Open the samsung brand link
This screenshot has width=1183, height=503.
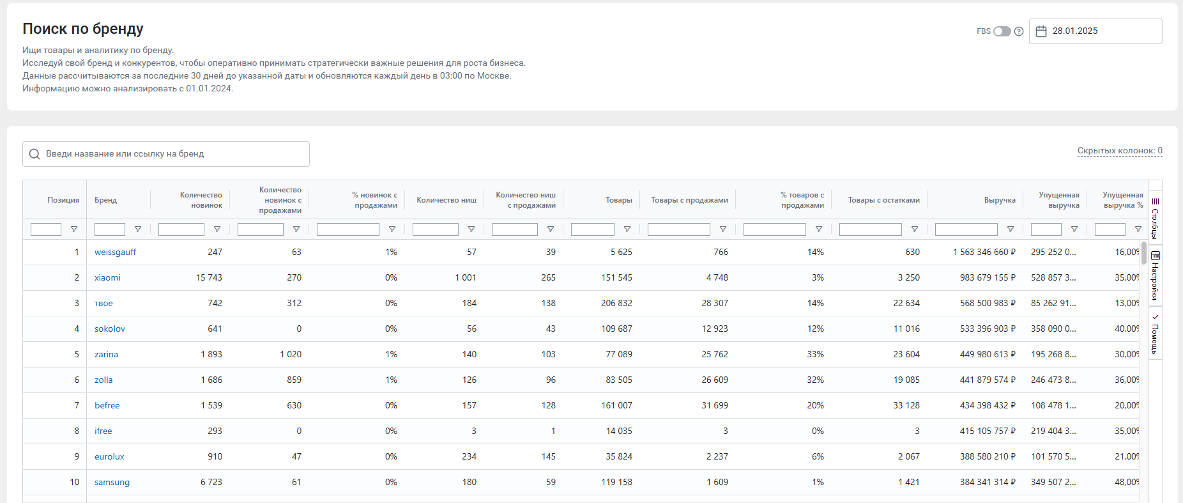click(x=112, y=482)
